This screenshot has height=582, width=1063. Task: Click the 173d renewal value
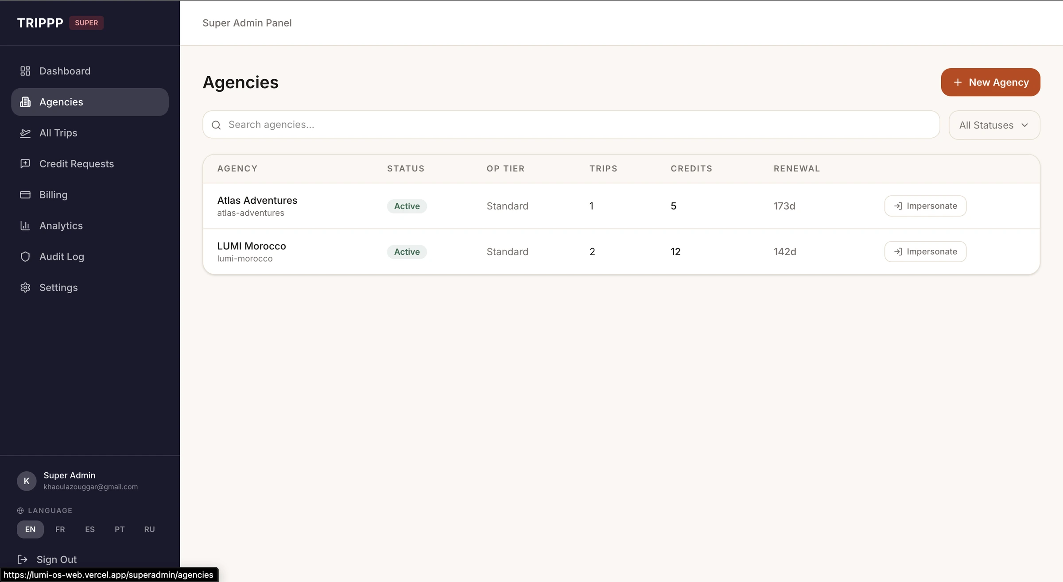click(784, 206)
